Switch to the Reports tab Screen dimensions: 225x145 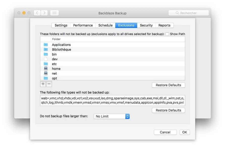[x=164, y=25]
